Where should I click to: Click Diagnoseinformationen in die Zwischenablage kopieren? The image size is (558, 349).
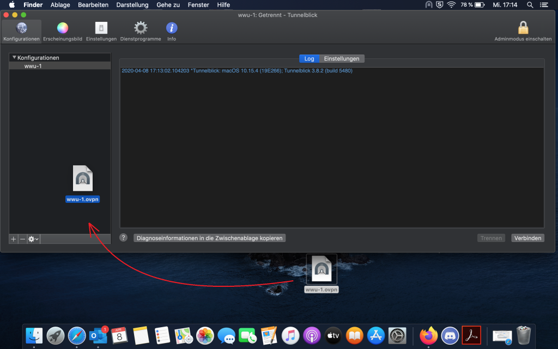(x=210, y=238)
